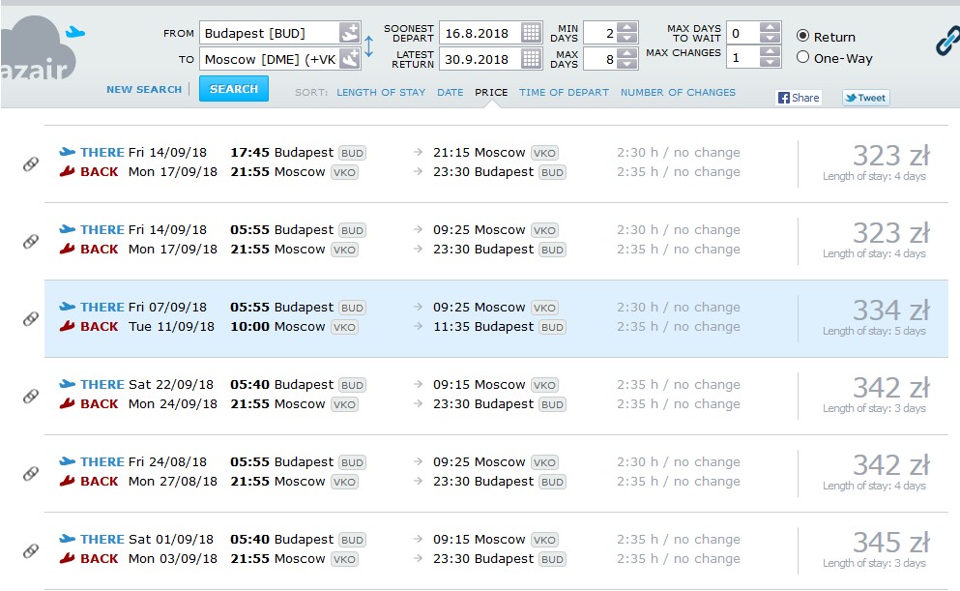Screen dimensions: 960x591
Task: Open link icon for 323 zł 05:55 flight
Action: (31, 241)
